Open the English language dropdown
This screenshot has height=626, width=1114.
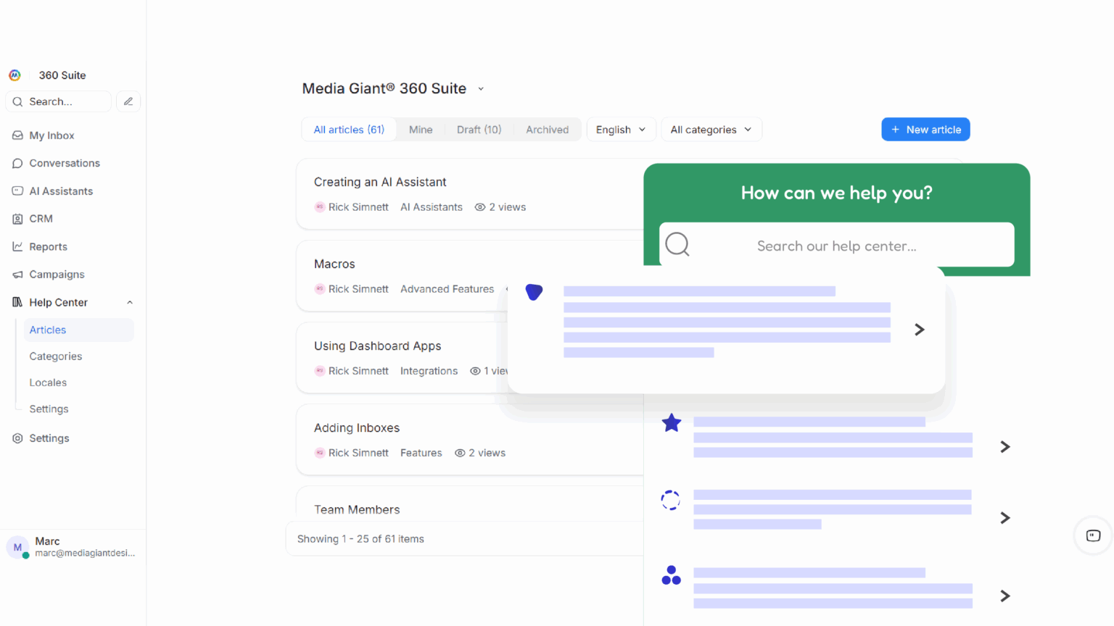(620, 130)
